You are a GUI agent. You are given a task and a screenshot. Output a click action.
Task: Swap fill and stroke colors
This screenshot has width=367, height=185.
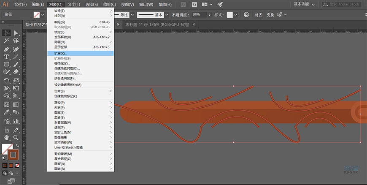coord(18,146)
